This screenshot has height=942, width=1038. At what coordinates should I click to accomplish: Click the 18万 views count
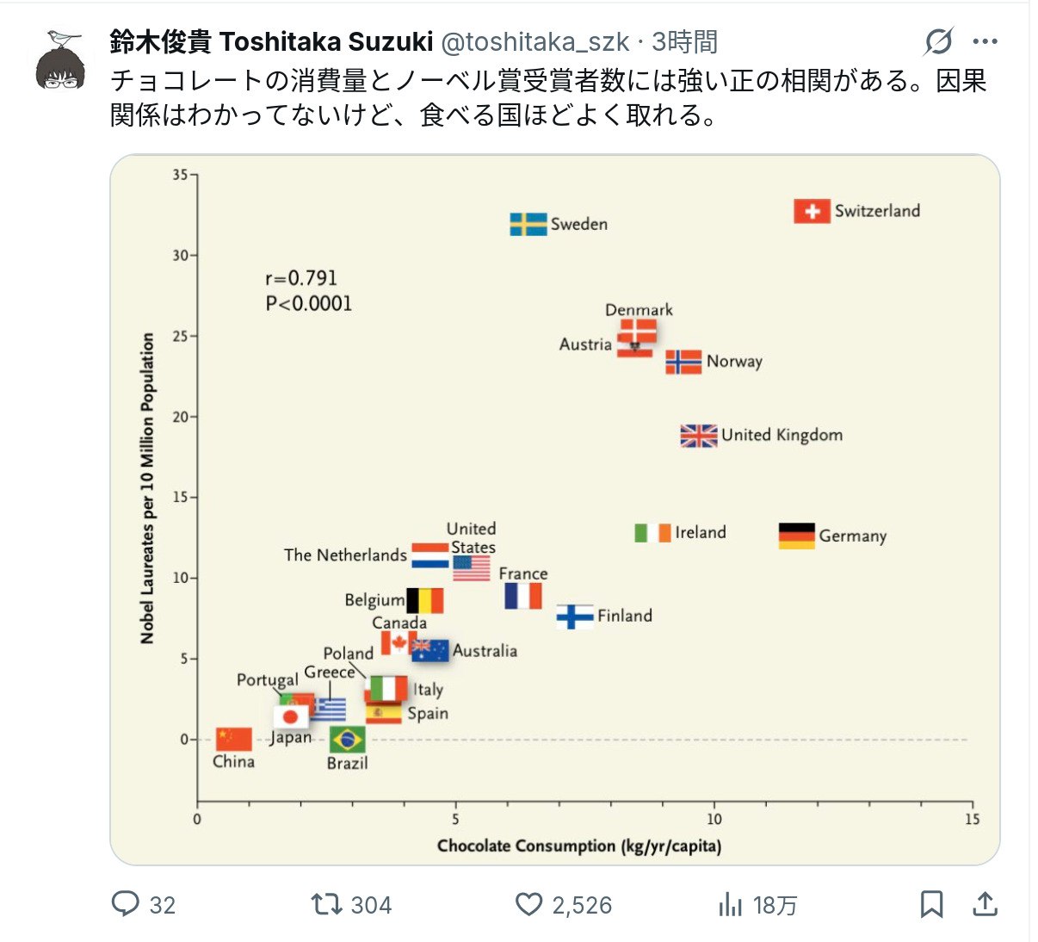(x=775, y=905)
